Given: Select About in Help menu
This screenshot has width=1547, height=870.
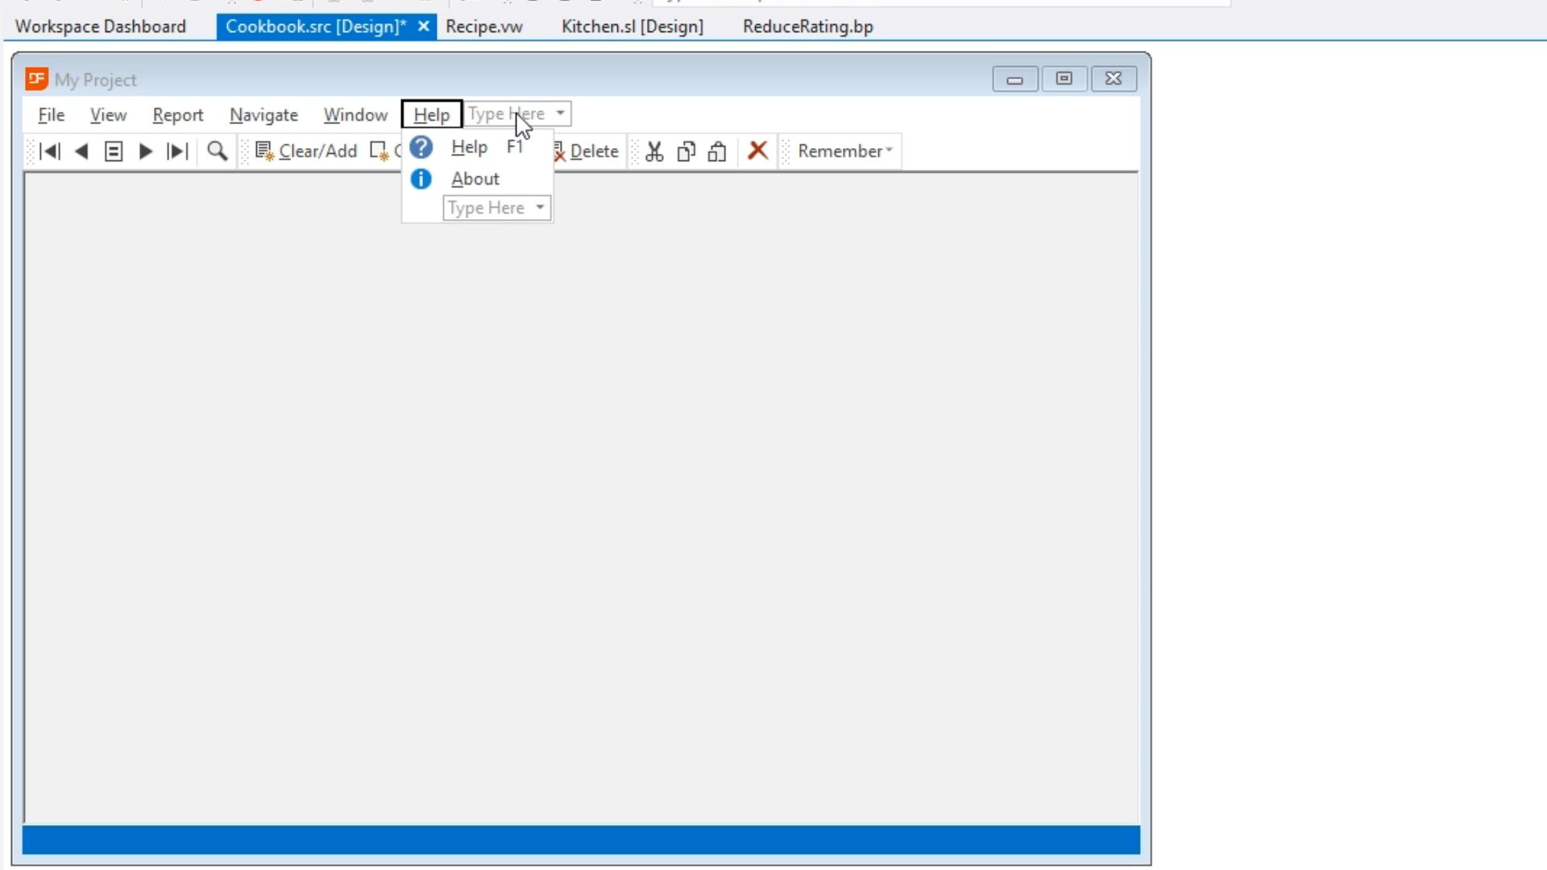Looking at the screenshot, I should pyautogui.click(x=475, y=179).
